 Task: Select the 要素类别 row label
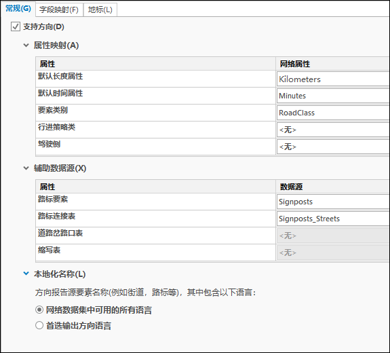(53, 110)
